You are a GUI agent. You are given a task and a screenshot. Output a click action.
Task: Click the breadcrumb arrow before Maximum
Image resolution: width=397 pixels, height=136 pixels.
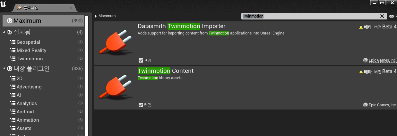click(96, 16)
